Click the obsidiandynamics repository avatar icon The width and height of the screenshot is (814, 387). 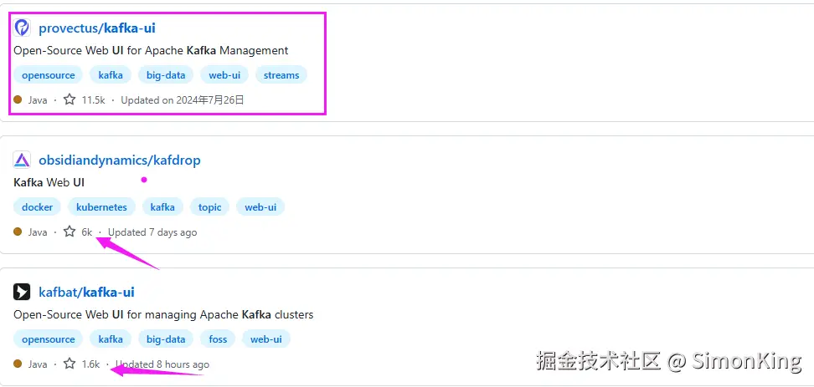[22, 160]
